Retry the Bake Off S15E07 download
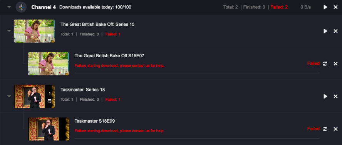Screen dimensions: 342x145 (x=325, y=63)
